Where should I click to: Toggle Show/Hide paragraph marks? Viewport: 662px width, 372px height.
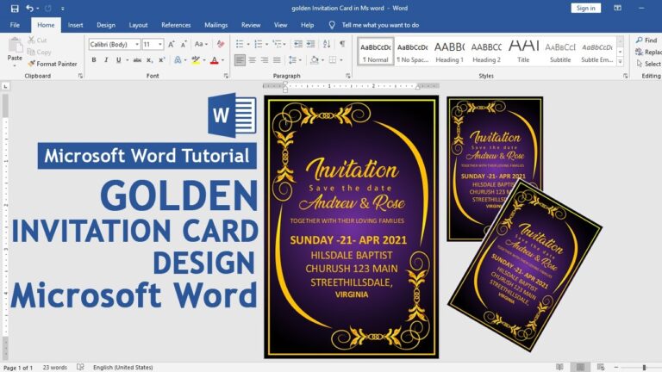point(342,44)
